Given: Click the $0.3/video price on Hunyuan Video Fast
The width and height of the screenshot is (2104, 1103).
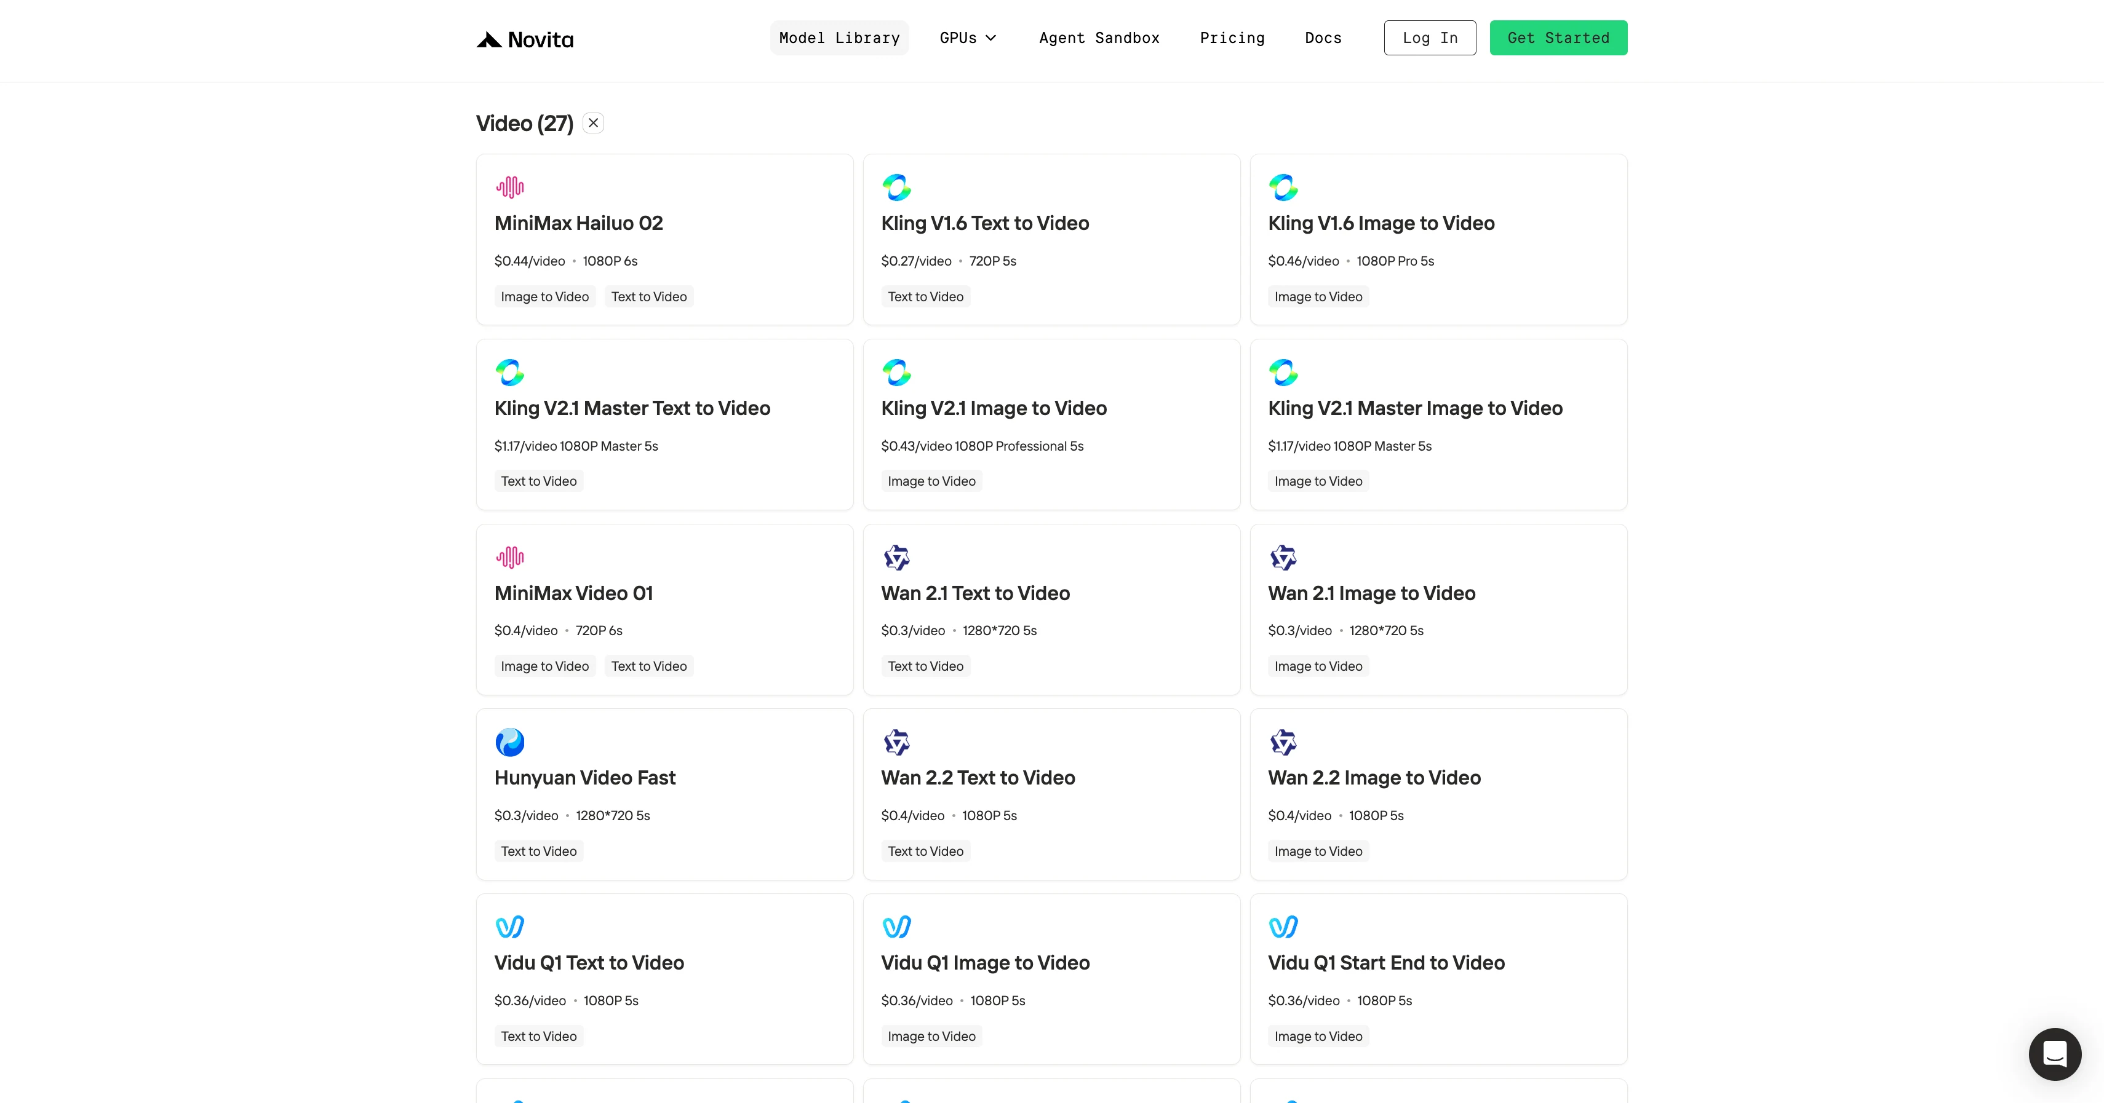Looking at the screenshot, I should coord(526,816).
